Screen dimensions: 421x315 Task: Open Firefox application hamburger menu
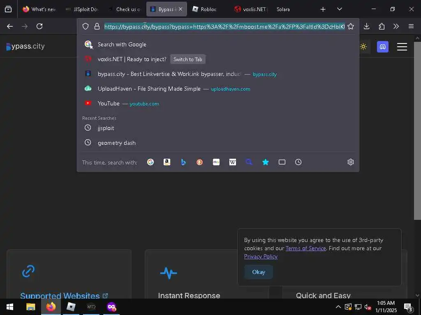[411, 26]
